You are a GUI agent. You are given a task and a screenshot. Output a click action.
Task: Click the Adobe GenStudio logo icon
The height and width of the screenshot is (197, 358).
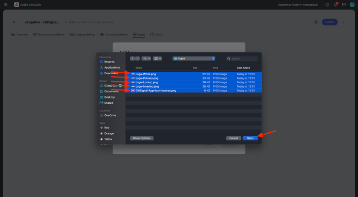point(16,5)
